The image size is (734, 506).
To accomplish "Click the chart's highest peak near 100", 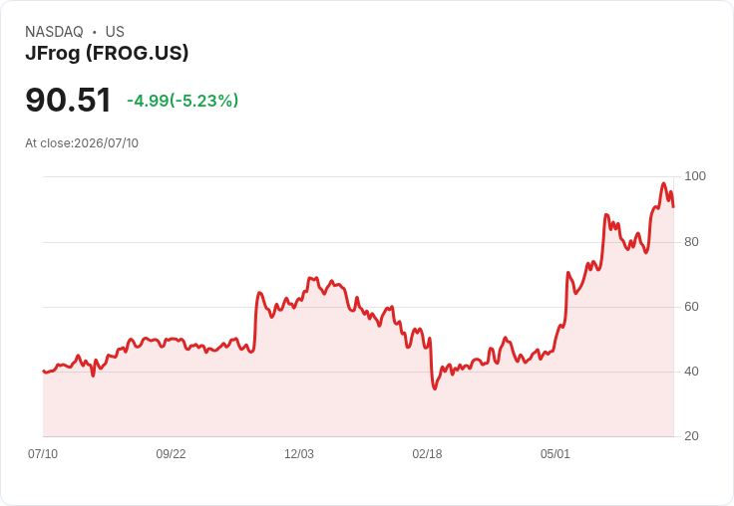I will coord(663,183).
